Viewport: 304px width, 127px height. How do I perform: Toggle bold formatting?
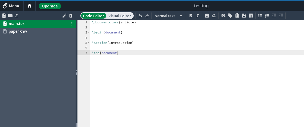[191, 16]
